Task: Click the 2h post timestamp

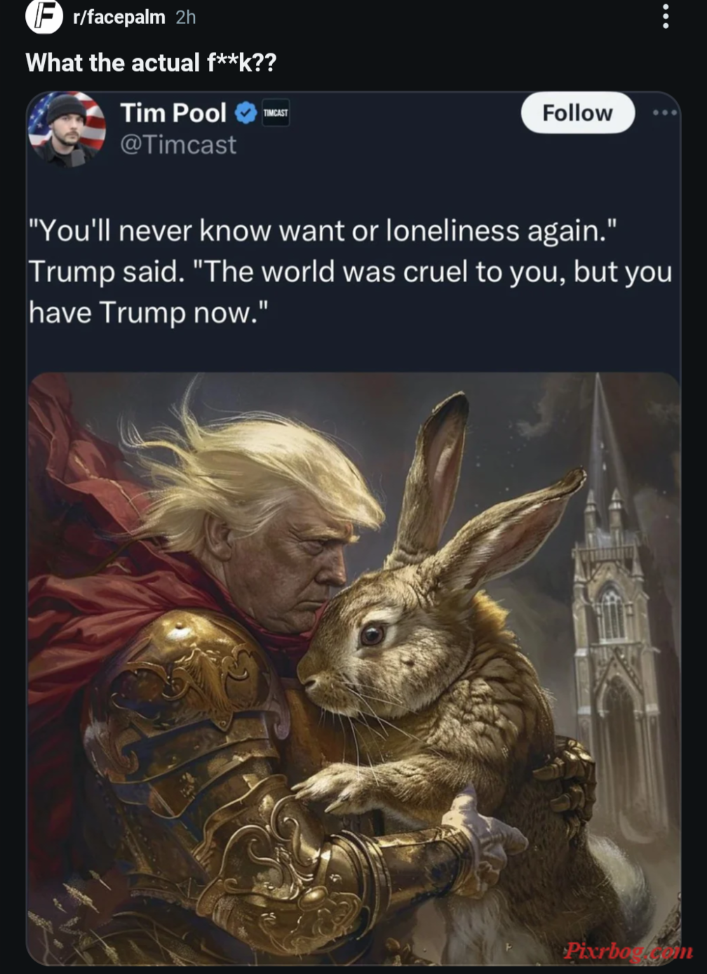Action: [x=186, y=17]
